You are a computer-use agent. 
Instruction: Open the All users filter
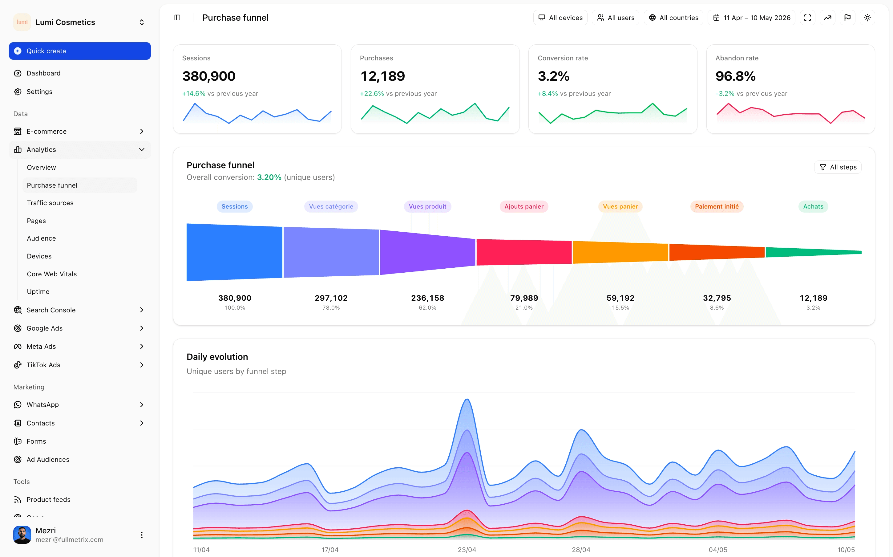point(616,18)
